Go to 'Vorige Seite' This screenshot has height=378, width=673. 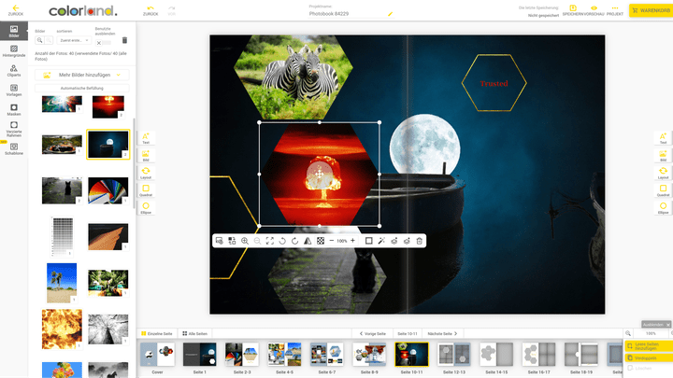click(x=374, y=333)
